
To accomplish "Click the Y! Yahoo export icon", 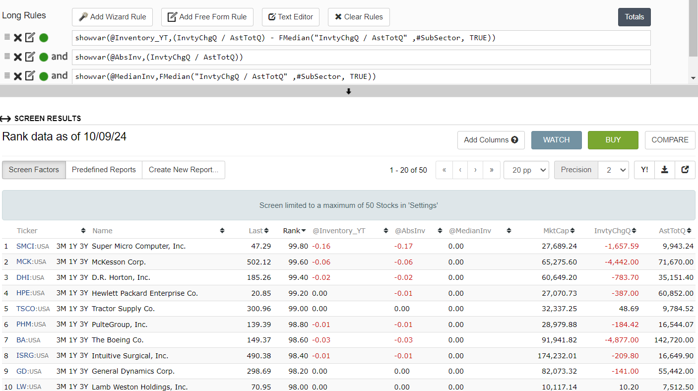I will [x=644, y=170].
